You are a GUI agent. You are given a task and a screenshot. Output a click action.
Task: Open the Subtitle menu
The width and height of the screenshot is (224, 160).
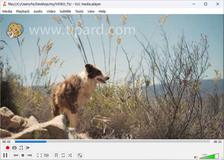(x=65, y=11)
